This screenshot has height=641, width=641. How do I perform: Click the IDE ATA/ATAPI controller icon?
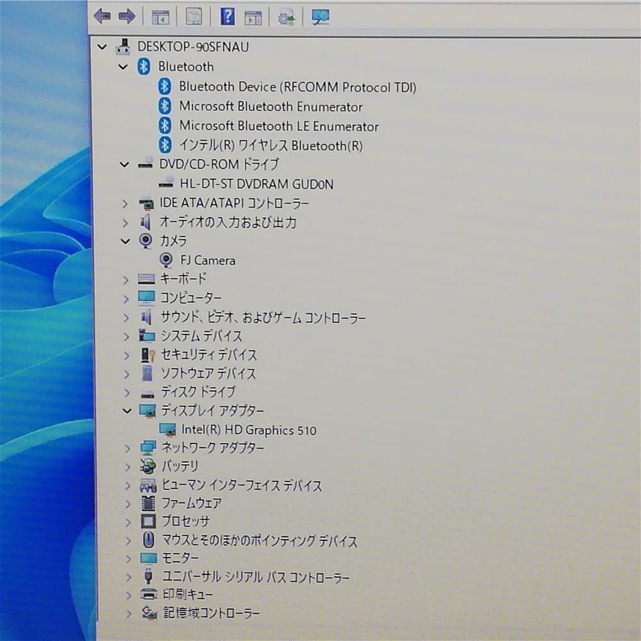coord(146,203)
